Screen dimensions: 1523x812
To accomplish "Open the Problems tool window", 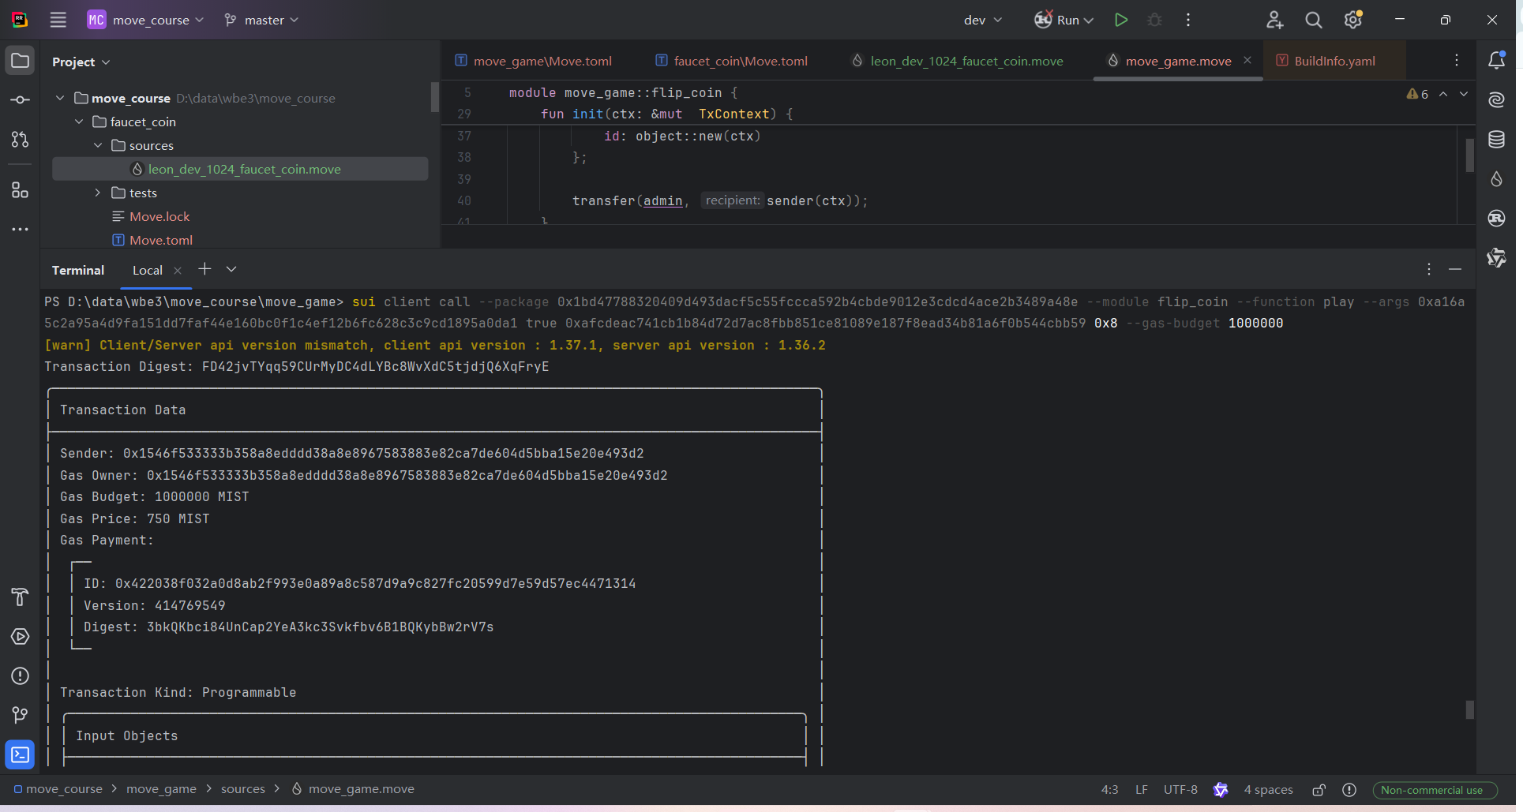I will [x=20, y=676].
